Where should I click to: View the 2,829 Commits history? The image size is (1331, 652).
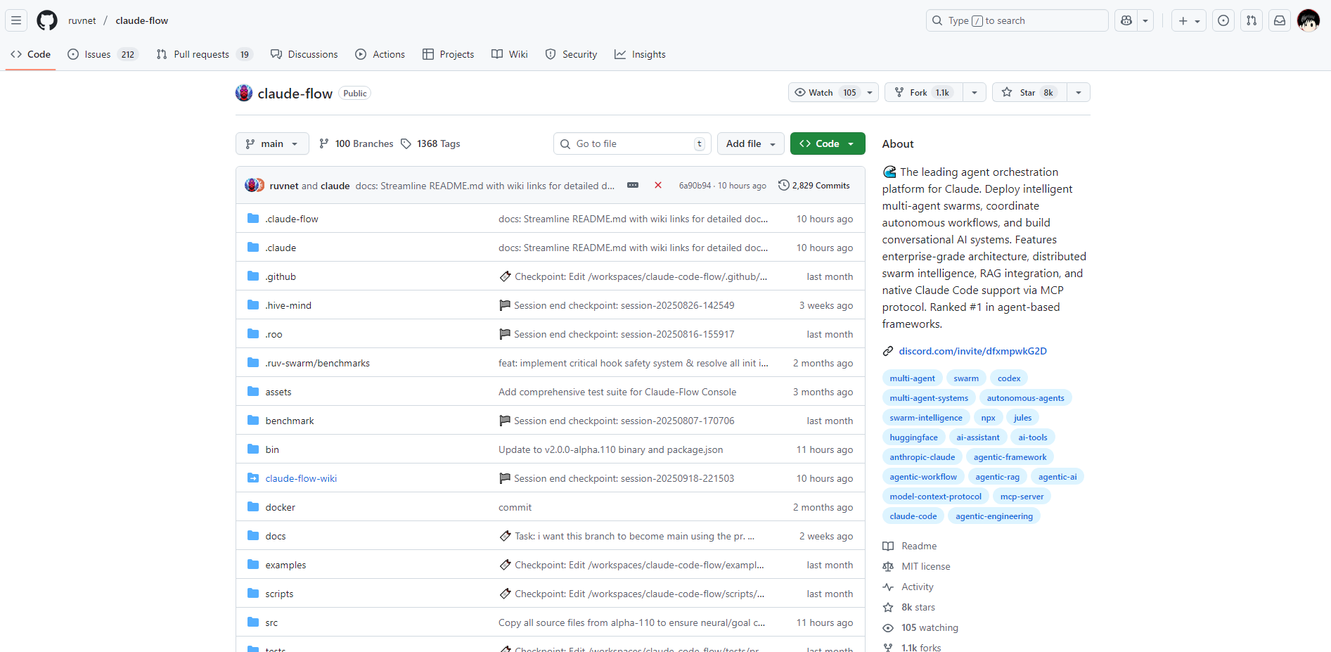(814, 186)
